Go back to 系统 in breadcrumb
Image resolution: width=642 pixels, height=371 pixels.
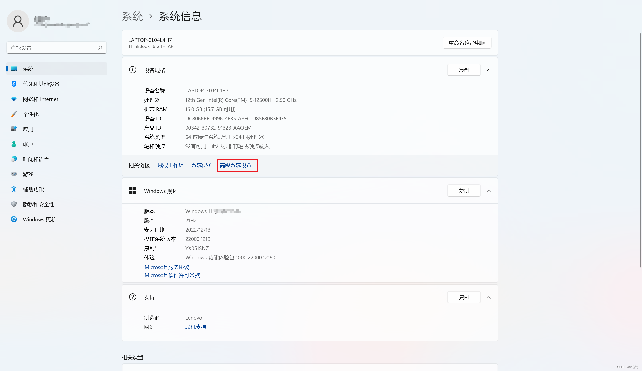click(132, 16)
